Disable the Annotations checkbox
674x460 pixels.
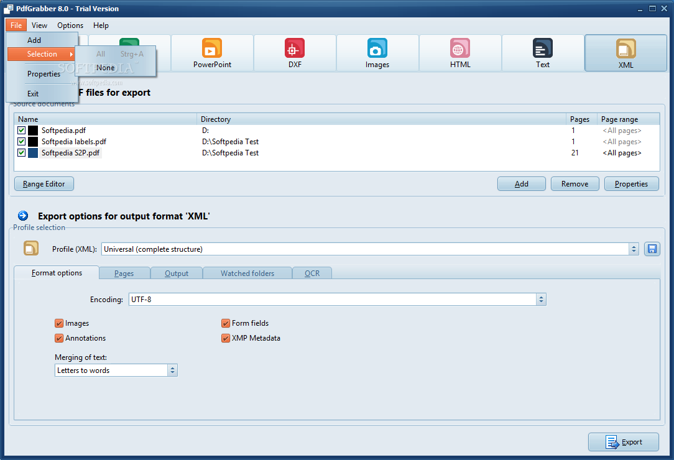click(59, 338)
